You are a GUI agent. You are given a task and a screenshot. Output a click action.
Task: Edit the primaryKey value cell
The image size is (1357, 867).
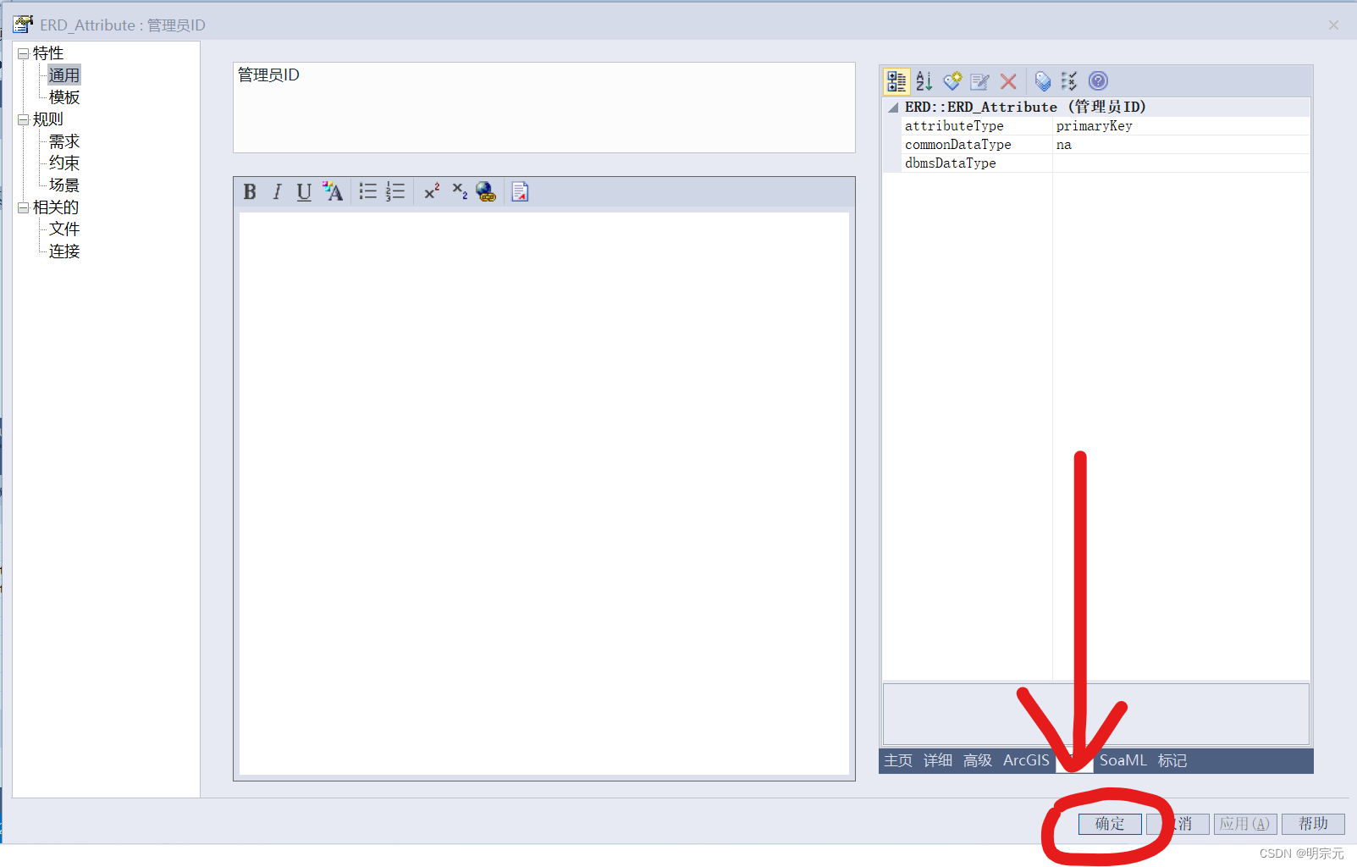click(x=1182, y=126)
